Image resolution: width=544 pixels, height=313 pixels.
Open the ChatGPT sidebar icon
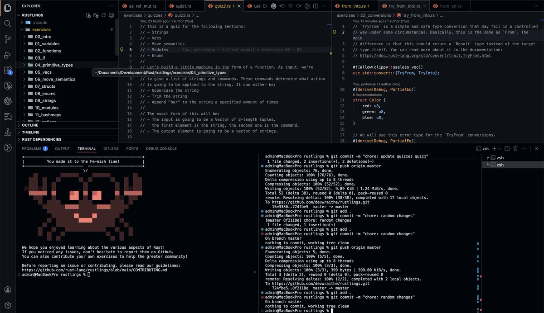point(7,101)
